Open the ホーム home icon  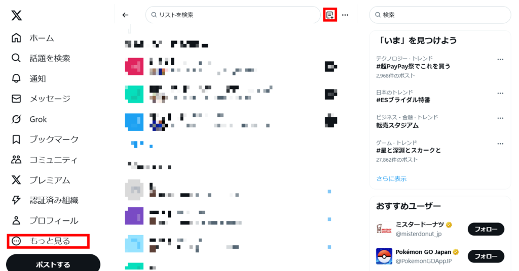(x=16, y=38)
